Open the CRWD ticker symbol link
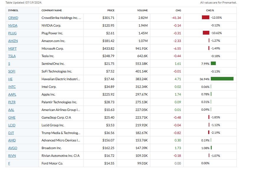Screen dimensions: 253x171 (x=13, y=18)
